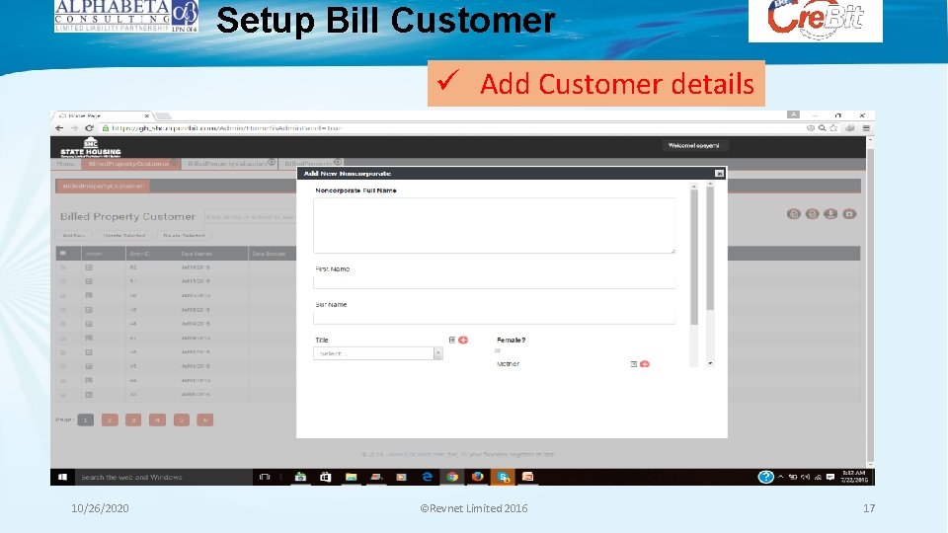Sort by the Date Started column header
Viewport: 948px width, 533px height.
(x=197, y=254)
